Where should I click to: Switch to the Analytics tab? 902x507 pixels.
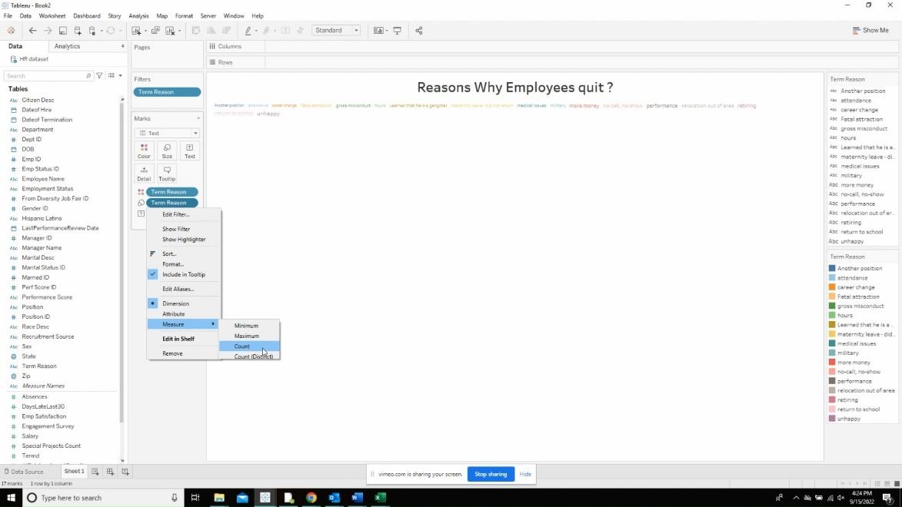coord(68,46)
